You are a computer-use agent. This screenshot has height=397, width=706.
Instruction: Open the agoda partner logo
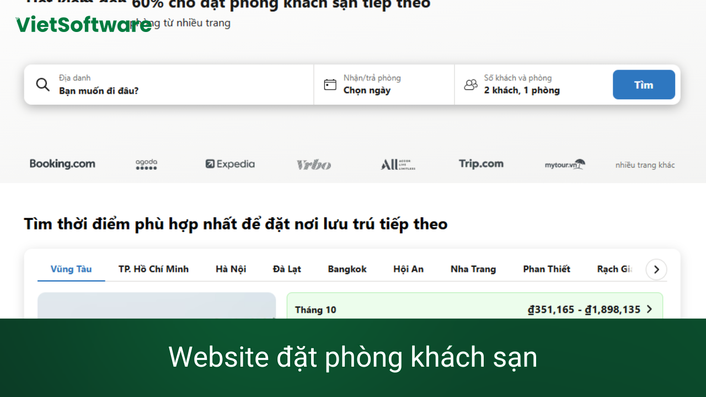[146, 164]
